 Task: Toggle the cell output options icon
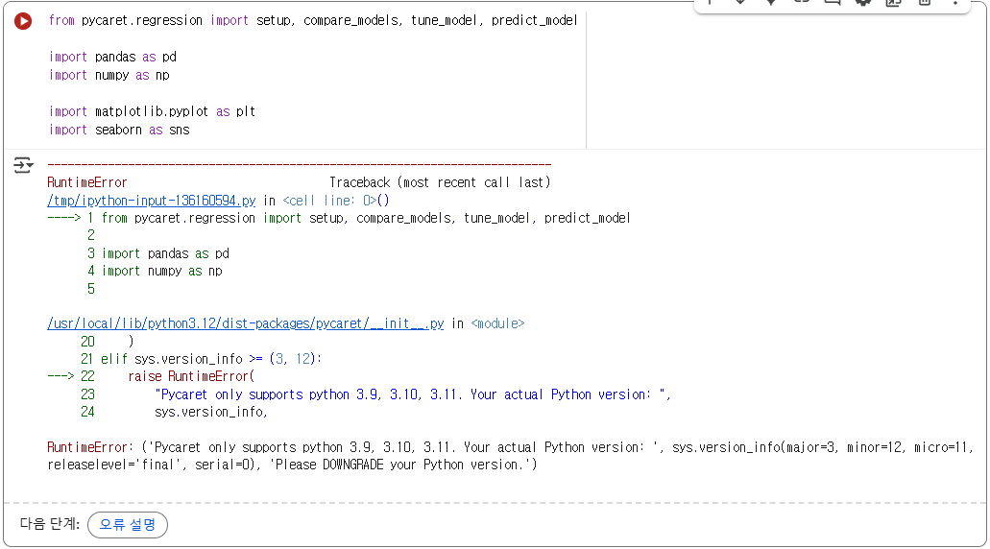(23, 165)
